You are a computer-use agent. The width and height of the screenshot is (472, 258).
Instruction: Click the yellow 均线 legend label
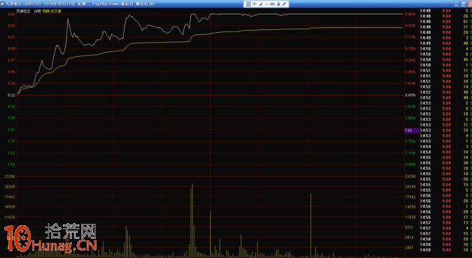pyautogui.click(x=46, y=11)
